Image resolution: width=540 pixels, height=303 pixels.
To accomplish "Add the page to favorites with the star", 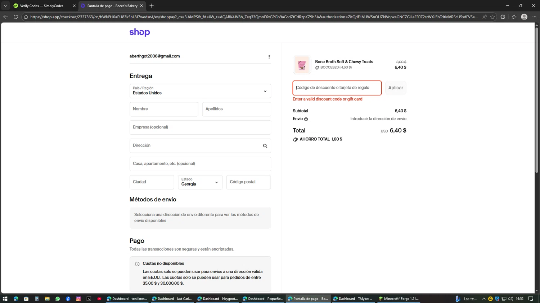I will (x=492, y=17).
